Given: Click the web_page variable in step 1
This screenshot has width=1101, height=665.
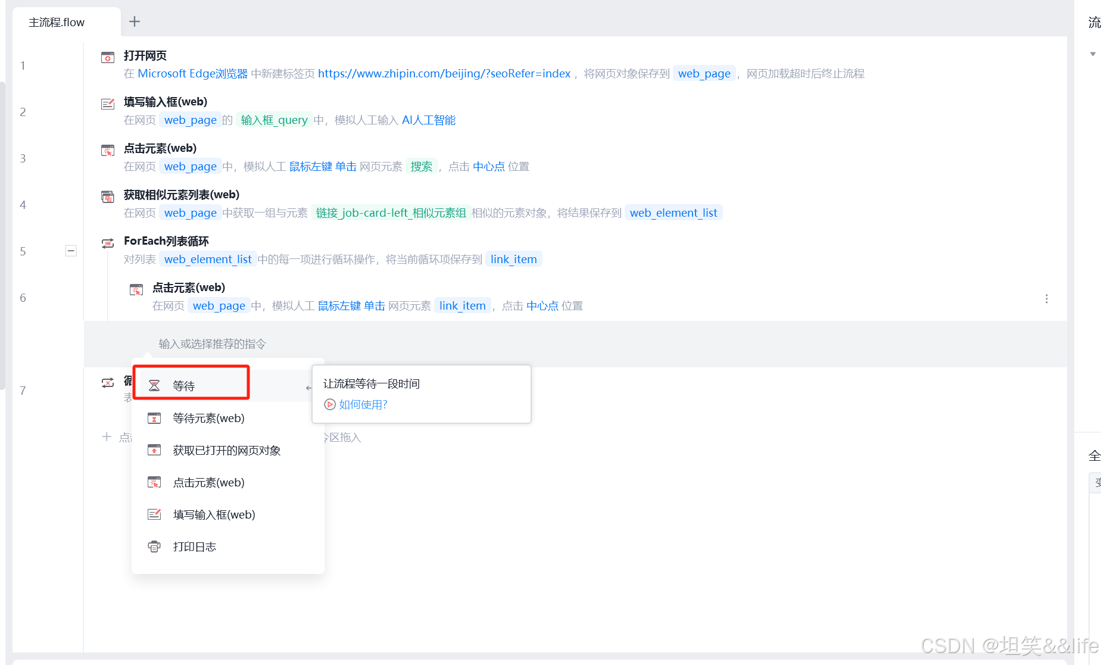Looking at the screenshot, I should [704, 73].
